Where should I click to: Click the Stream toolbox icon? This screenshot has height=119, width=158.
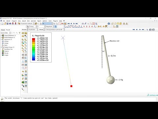[23, 82]
